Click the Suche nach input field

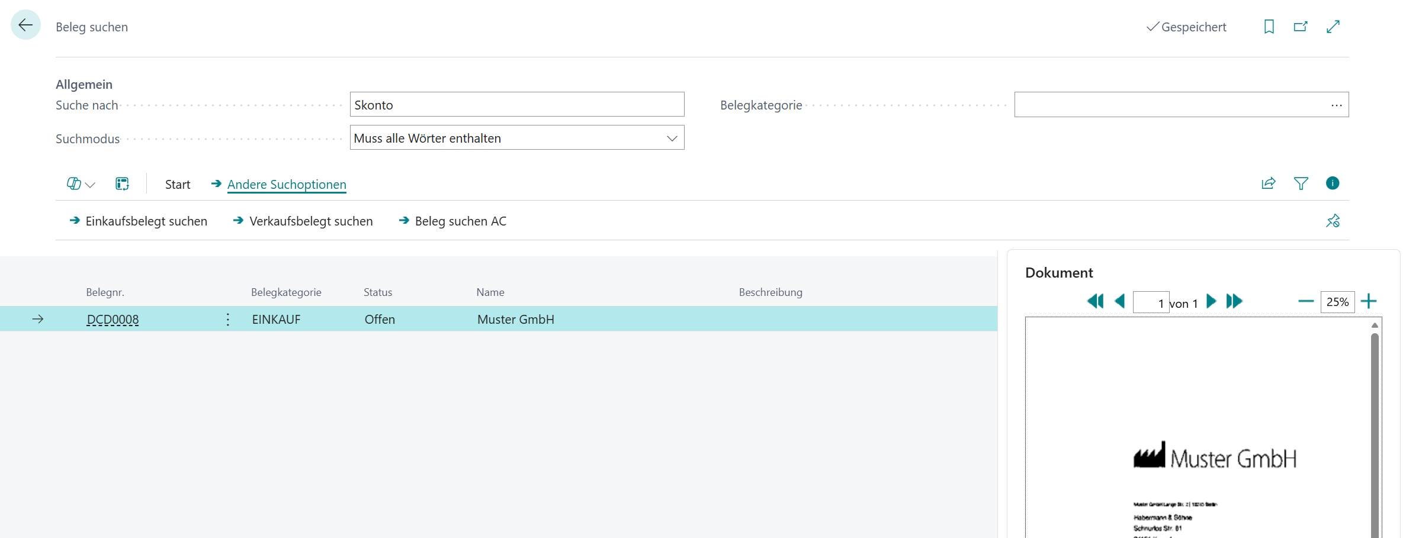[516, 105]
